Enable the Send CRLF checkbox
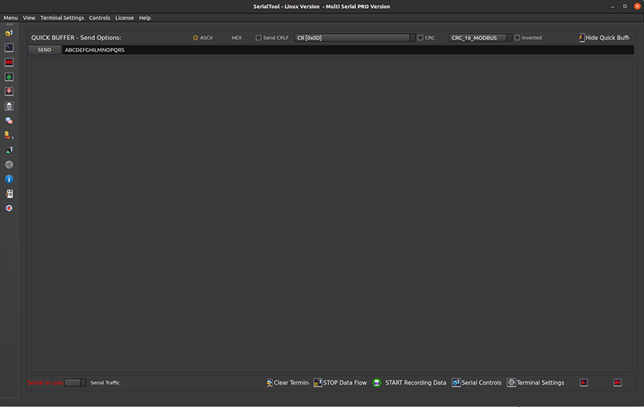 tap(272, 38)
